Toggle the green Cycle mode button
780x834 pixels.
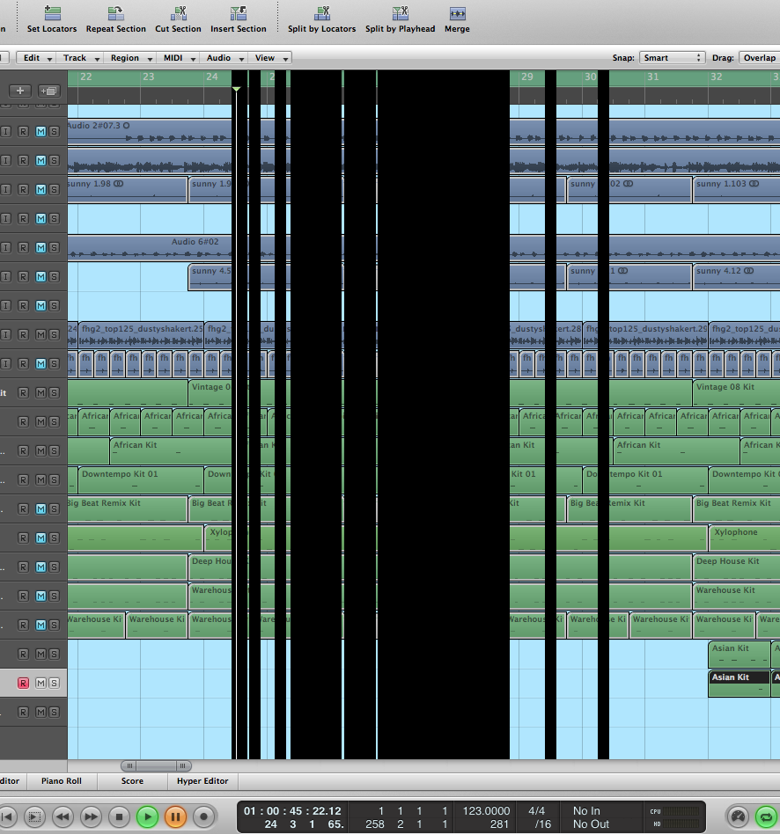click(x=766, y=816)
